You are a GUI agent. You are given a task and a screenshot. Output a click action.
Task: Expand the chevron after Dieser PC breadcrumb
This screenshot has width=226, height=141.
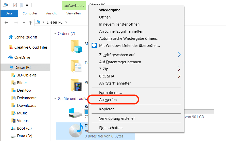[66, 22]
